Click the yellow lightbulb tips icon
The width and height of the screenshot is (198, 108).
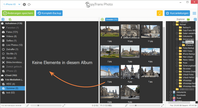[x=160, y=13]
